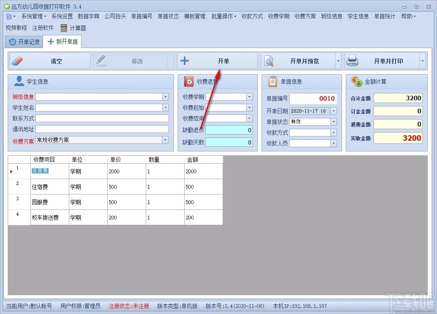Open the 帮助 menu
This screenshot has width=437, height=314.
click(408, 17)
